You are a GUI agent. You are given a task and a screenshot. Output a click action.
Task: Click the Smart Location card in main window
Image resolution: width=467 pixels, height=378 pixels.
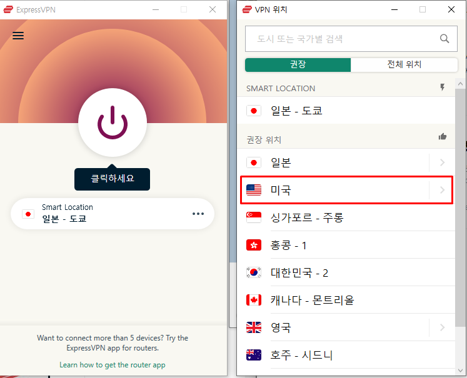pyautogui.click(x=113, y=214)
